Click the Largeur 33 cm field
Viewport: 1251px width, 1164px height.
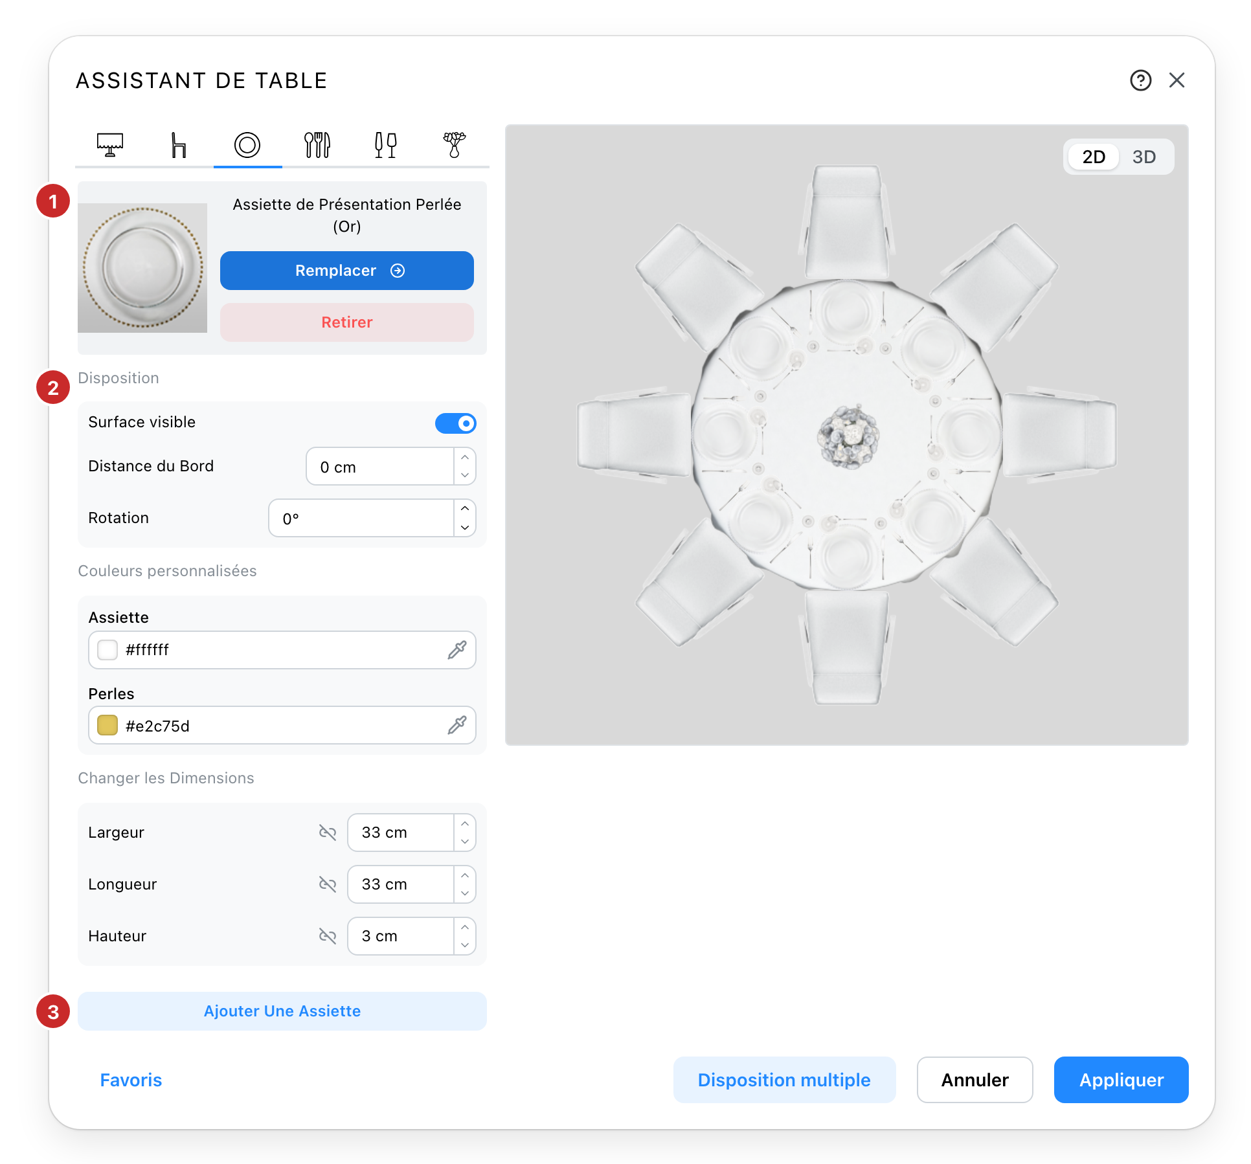[401, 833]
